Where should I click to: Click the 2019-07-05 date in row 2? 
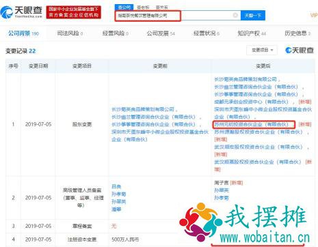[38, 198]
